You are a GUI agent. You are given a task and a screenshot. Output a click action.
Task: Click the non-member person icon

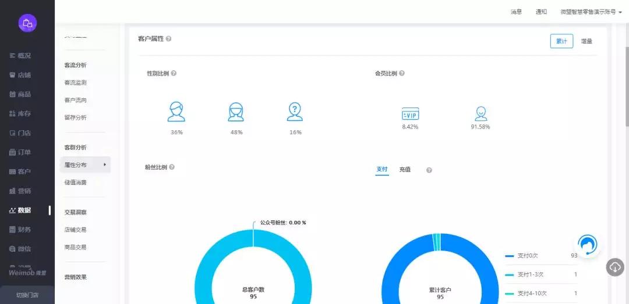(x=480, y=114)
